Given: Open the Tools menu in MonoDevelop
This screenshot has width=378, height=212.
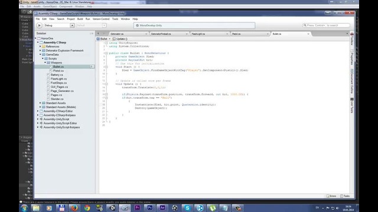Looking at the screenshot, I should 115,19.
